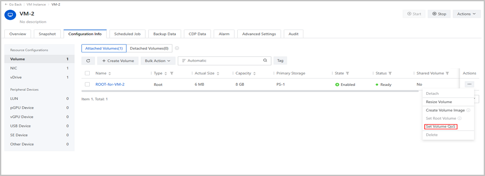Sort by the Name column arrows
Screen dimensions: 485x176
[x=110, y=73]
